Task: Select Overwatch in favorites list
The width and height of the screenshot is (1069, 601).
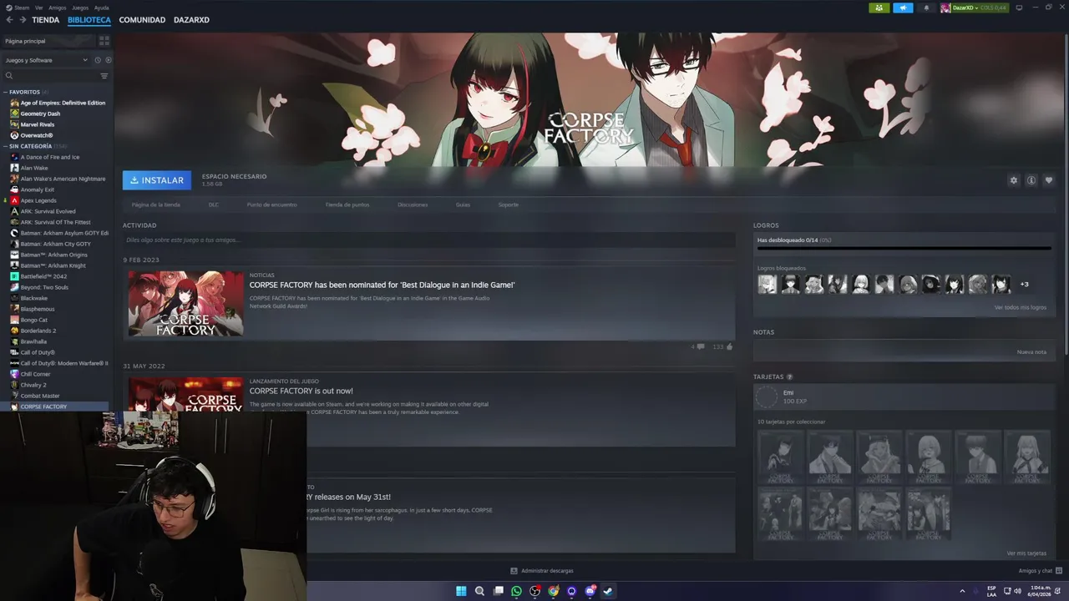Action: (x=36, y=135)
